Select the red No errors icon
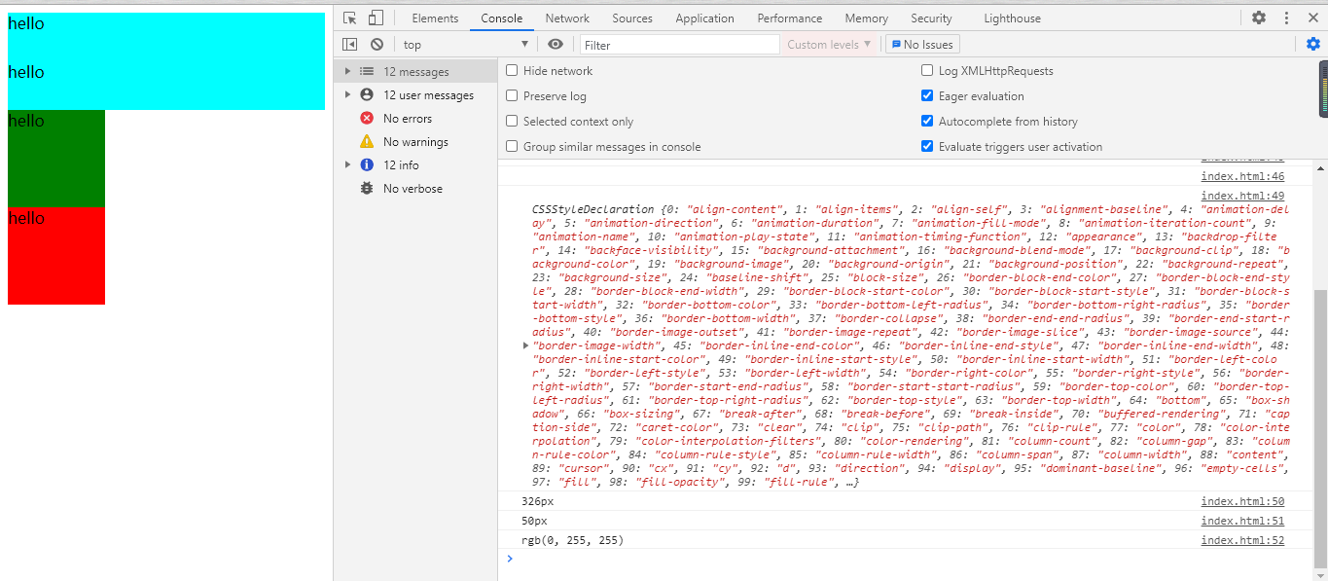This screenshot has height=581, width=1328. tap(367, 118)
